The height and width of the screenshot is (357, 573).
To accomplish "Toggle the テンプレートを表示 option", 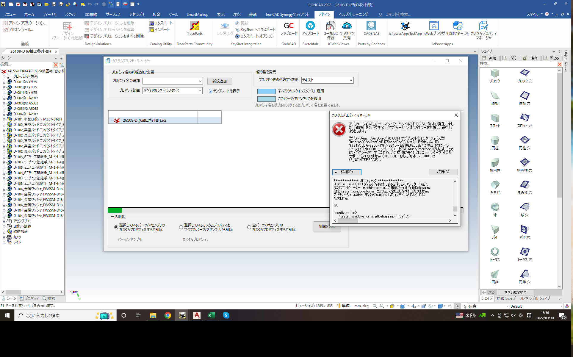I will 211,91.
